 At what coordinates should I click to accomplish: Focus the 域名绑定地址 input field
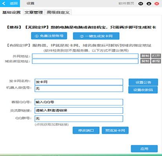tap(85, 61)
